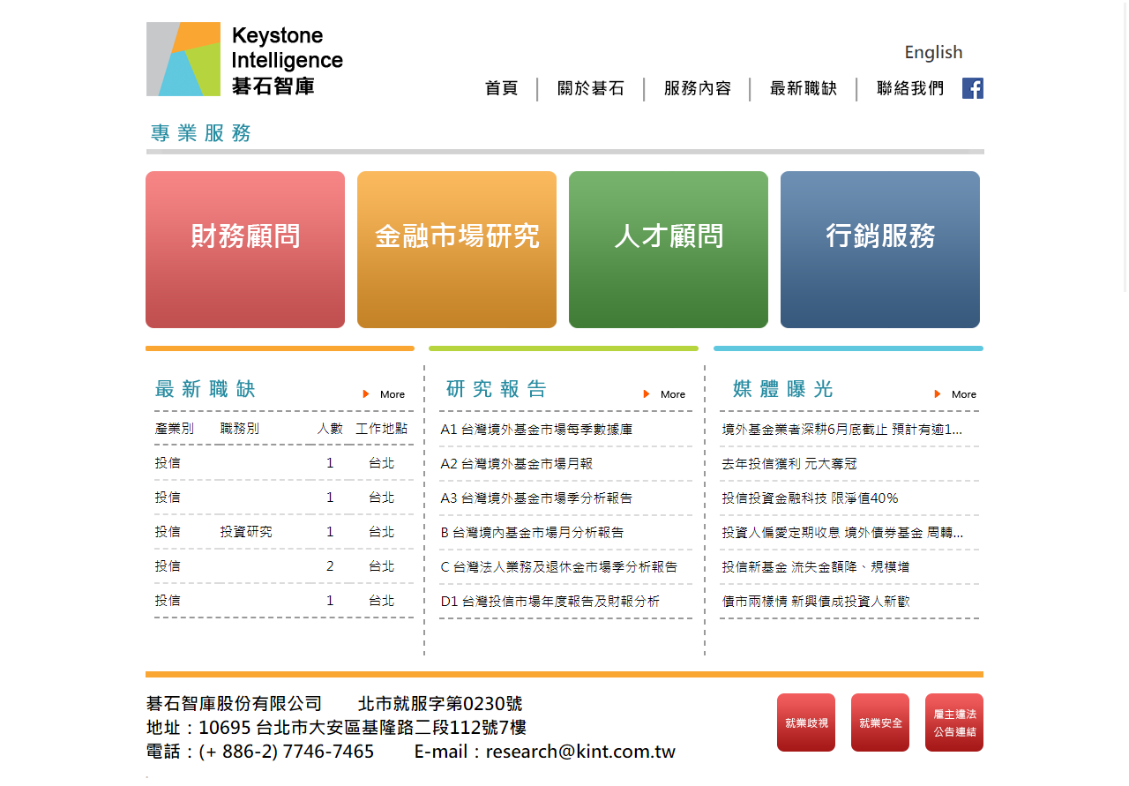1129x786 pixels.
Task: Select the 人才顧問 service tile
Action: click(x=669, y=250)
